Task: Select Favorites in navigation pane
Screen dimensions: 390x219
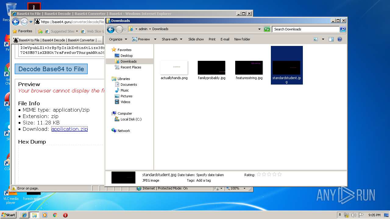Action: pos(124,50)
